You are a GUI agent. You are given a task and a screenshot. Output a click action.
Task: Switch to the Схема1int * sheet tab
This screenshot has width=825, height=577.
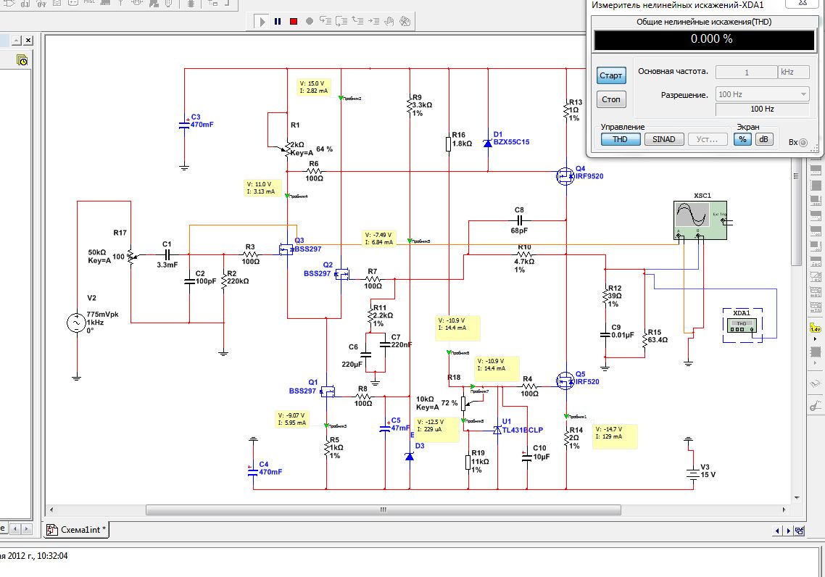coord(77,530)
